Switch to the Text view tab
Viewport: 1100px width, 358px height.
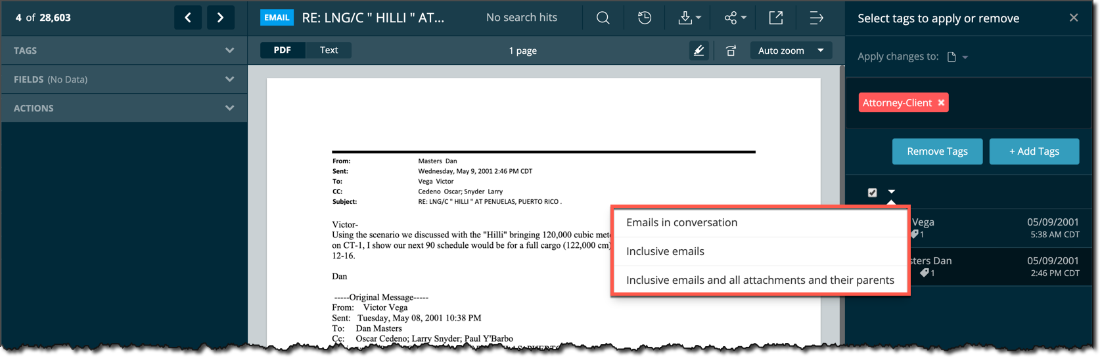[329, 50]
